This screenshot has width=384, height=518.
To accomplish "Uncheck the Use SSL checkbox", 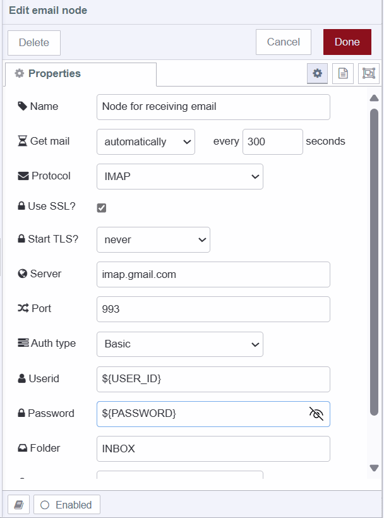I will point(102,207).
